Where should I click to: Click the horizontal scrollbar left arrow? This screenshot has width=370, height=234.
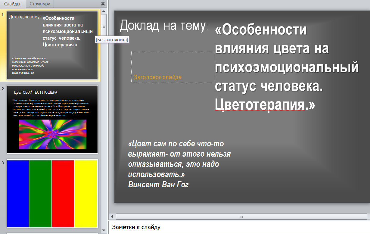[x=112, y=217]
